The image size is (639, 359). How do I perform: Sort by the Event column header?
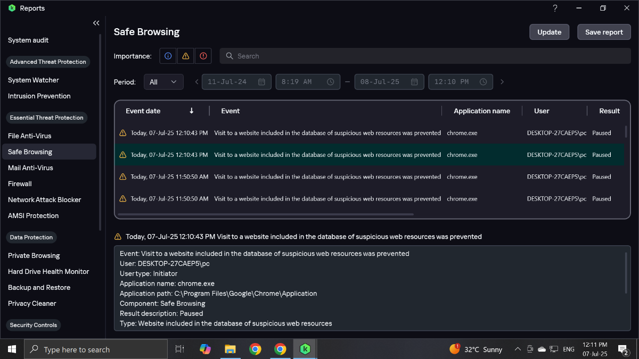tap(231, 111)
